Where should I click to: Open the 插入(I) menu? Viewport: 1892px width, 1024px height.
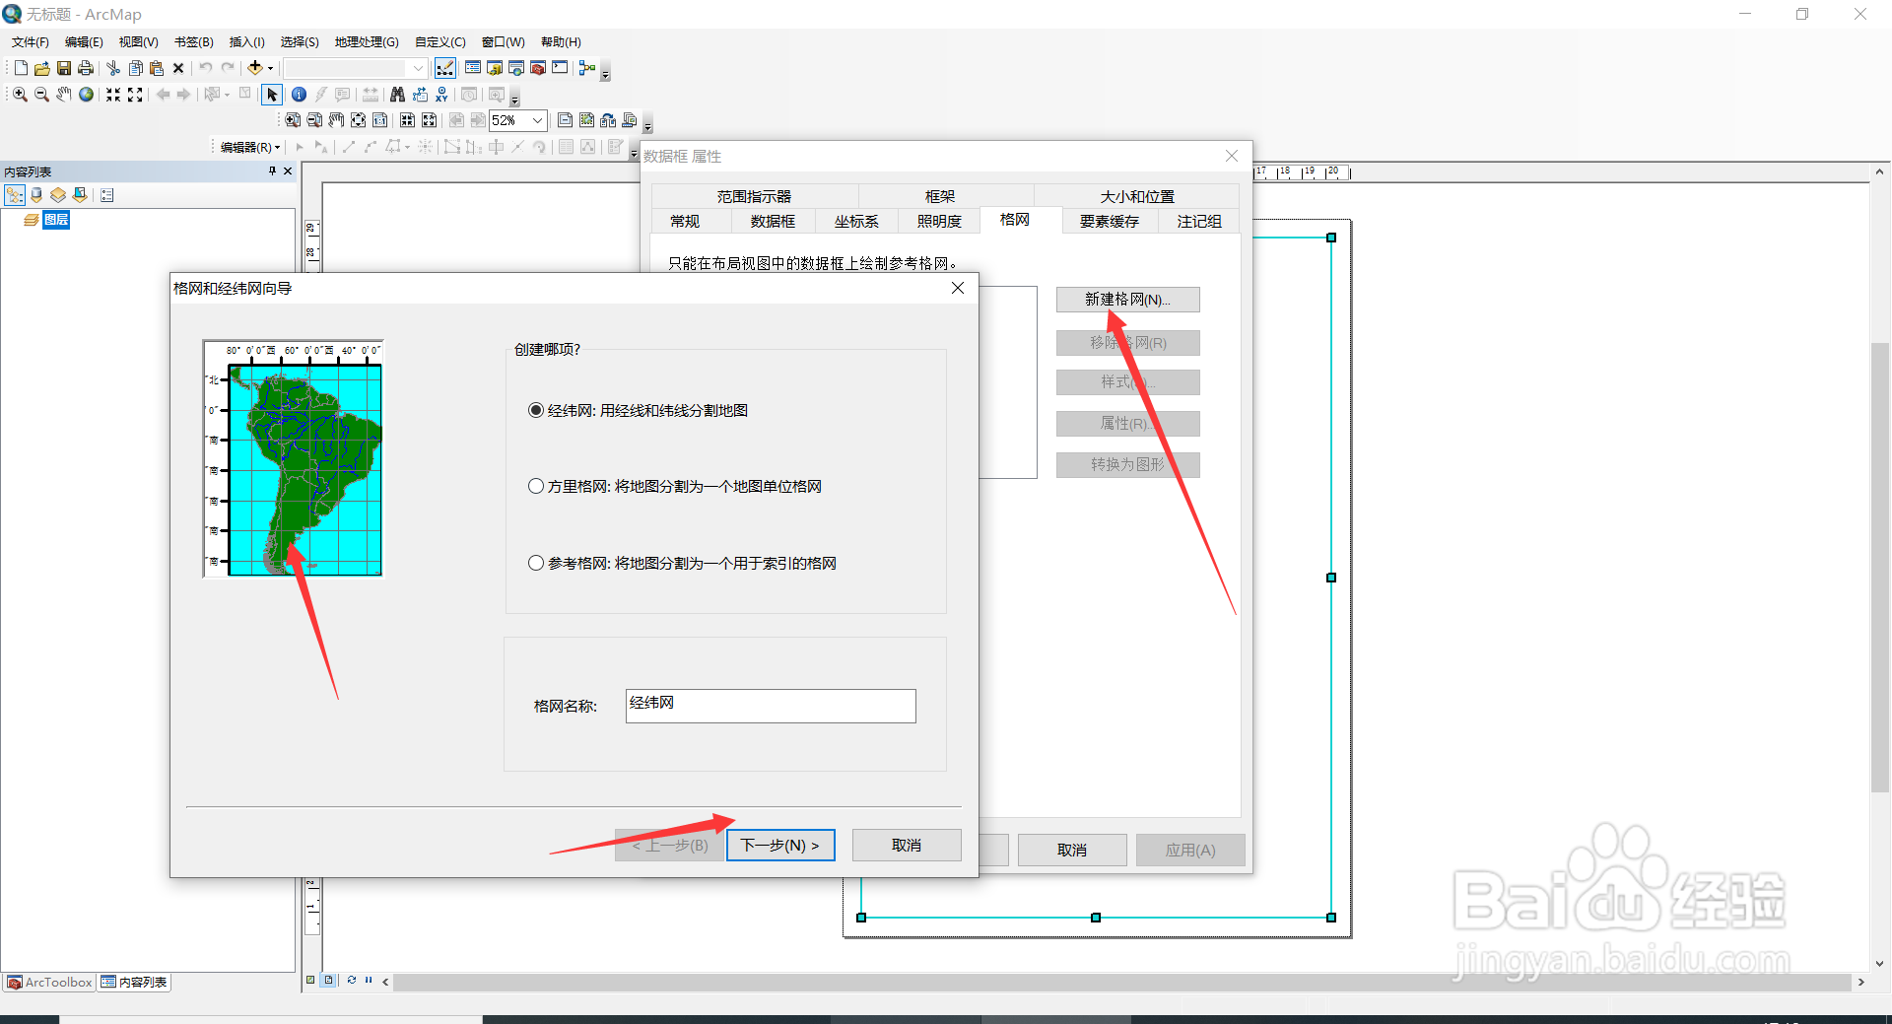point(245,41)
